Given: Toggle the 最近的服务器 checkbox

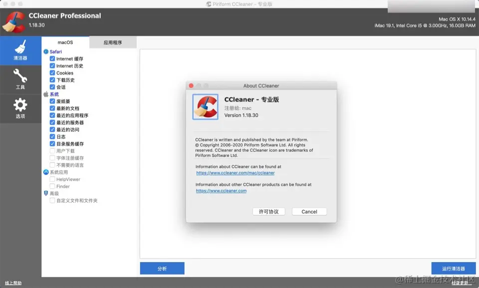Looking at the screenshot, I should tap(52, 122).
